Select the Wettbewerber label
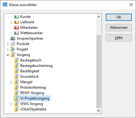 (x=31, y=33)
